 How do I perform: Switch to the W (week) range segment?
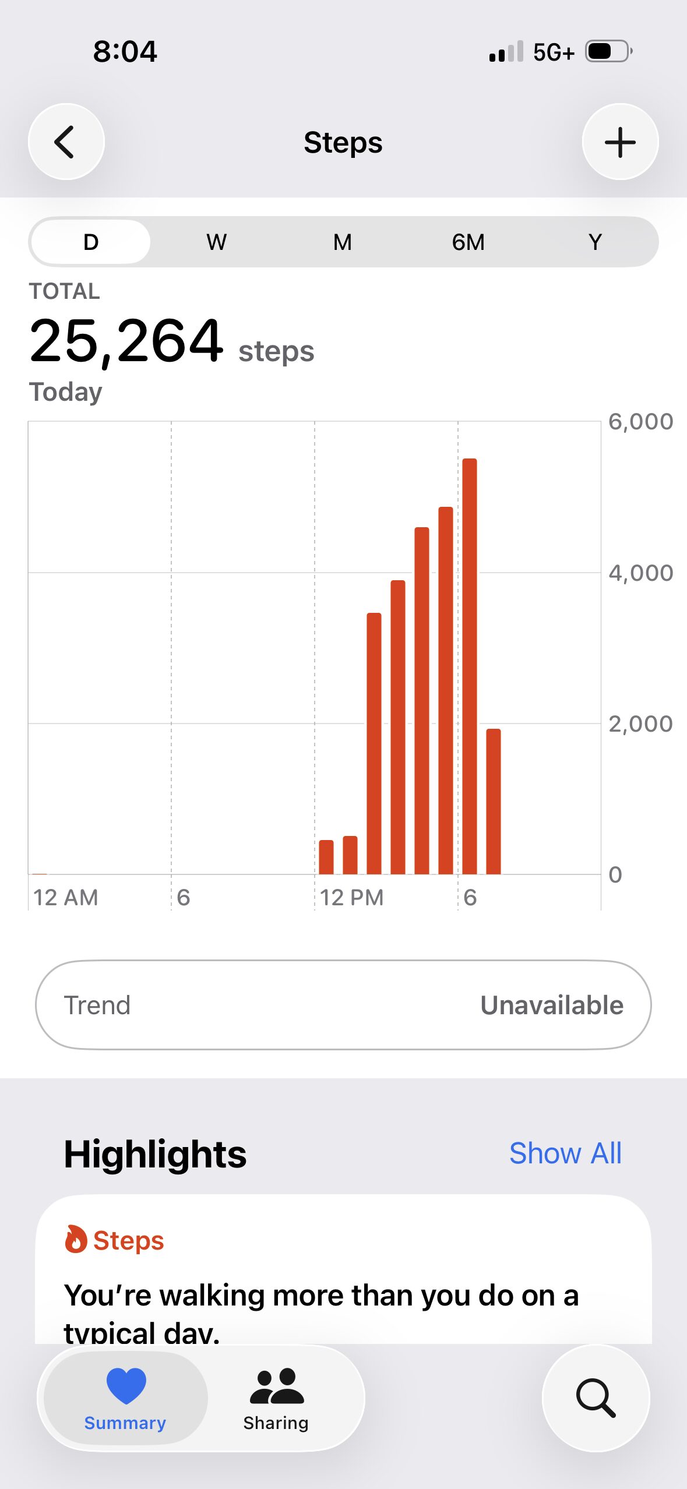(x=217, y=242)
